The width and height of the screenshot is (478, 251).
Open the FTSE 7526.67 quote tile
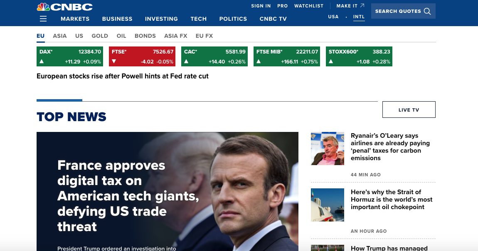coord(142,56)
